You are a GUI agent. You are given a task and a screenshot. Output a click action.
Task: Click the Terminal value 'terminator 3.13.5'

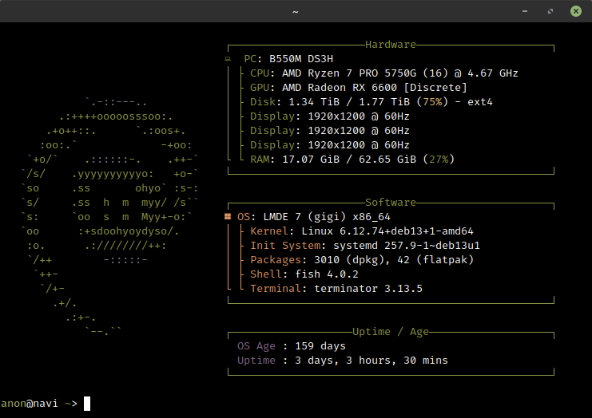coord(368,288)
